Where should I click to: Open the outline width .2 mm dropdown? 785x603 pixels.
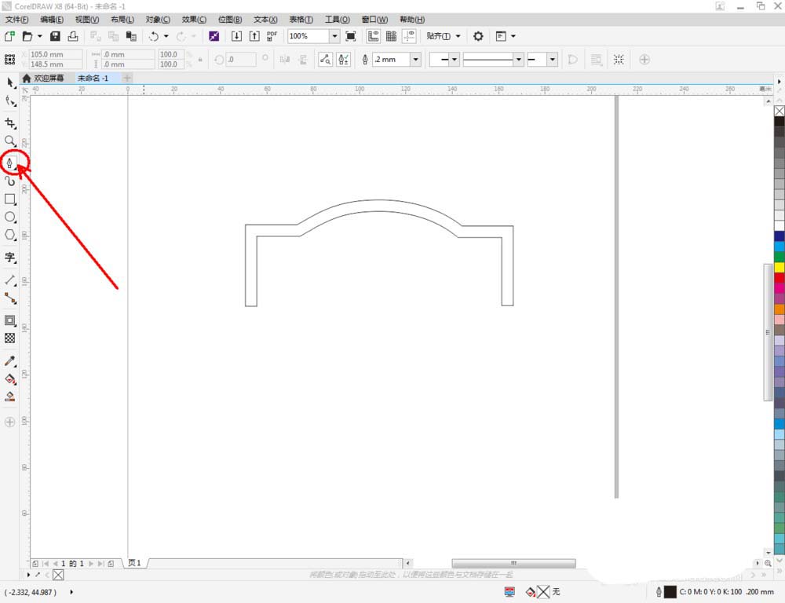tap(415, 60)
